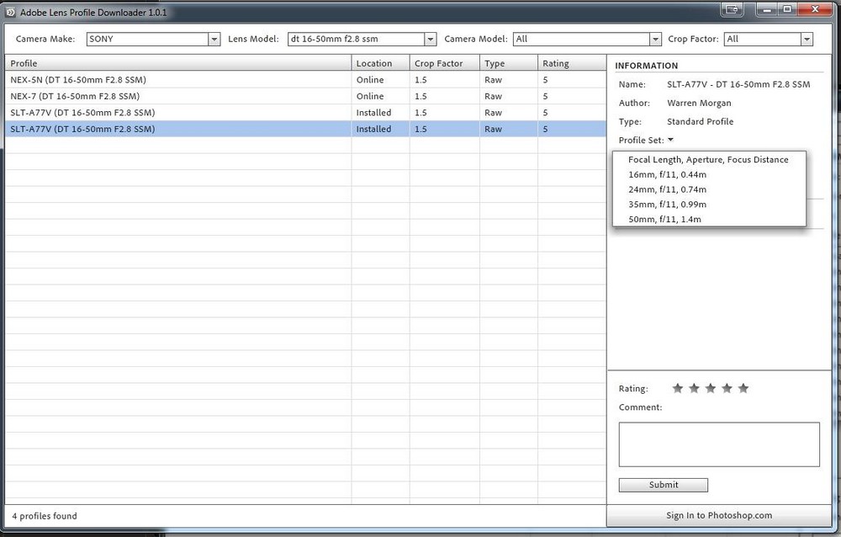Click inside the Comment text box
This screenshot has height=537, width=841.
719,444
